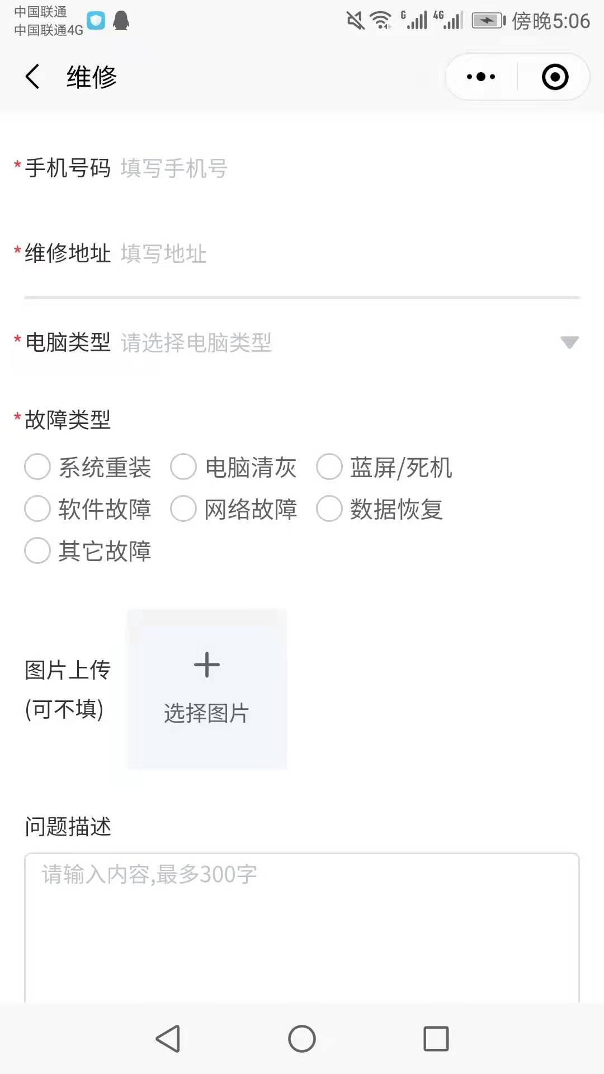Image resolution: width=604 pixels, height=1074 pixels.
Task: Expand the 电脑类型 dropdown arrow
Action: (569, 342)
